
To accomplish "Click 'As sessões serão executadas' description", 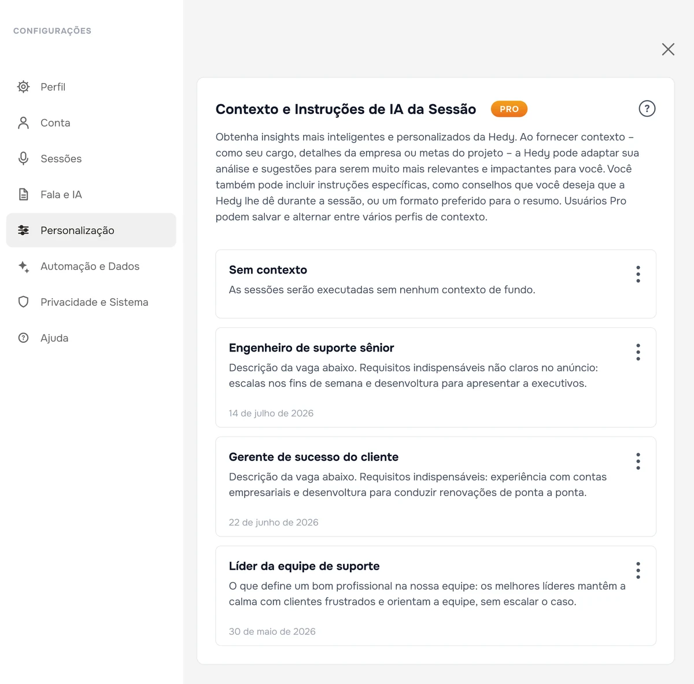I will (x=382, y=290).
